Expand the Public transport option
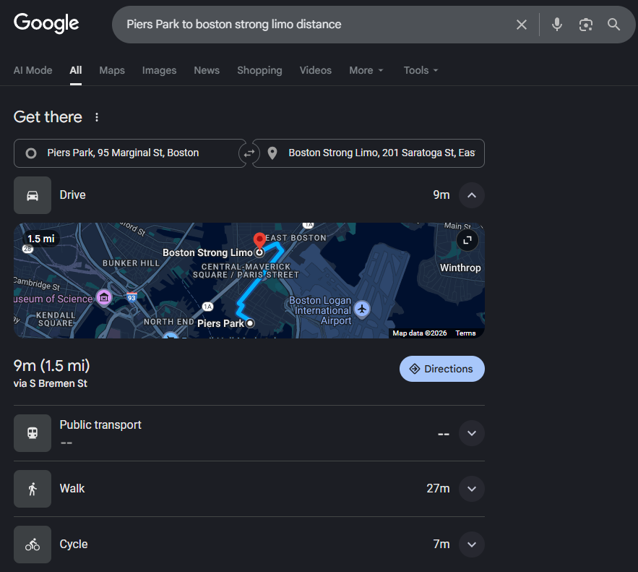This screenshot has width=638, height=572. coord(471,433)
